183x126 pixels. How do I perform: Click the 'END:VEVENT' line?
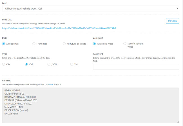pos(11,114)
